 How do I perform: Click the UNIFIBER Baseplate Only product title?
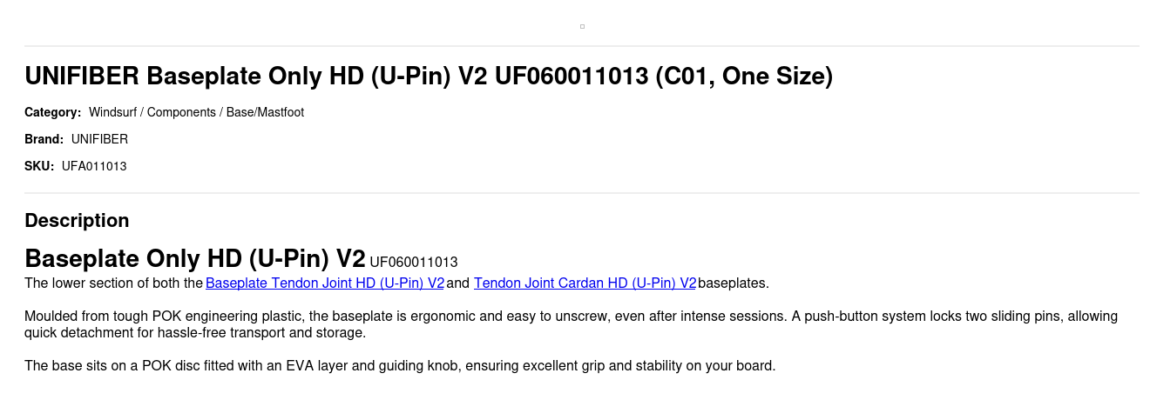[x=429, y=77]
